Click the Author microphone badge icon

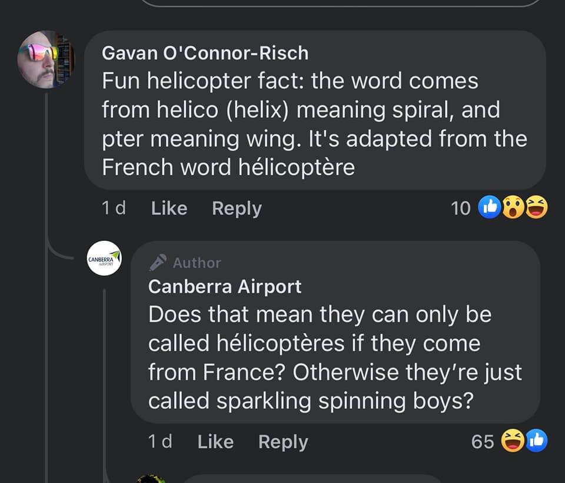pos(158,263)
